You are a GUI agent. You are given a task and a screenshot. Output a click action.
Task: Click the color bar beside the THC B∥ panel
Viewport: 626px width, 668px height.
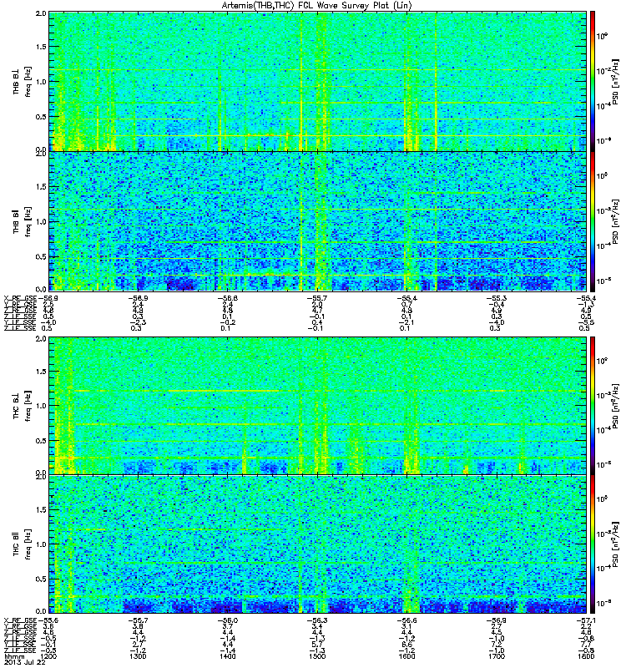[x=593, y=544]
